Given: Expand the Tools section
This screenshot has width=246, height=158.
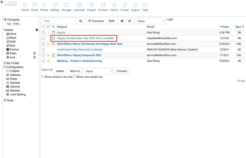Looking at the screenshot, I should pos(5,100).
